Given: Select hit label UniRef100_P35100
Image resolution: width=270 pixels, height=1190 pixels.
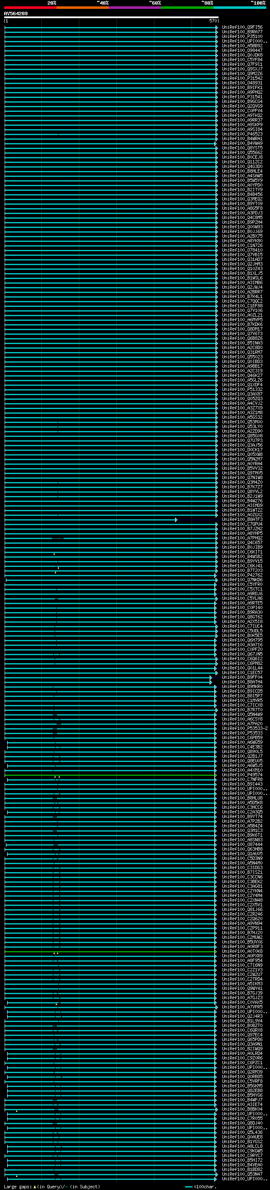Looking at the screenshot, I should [x=242, y=36].
